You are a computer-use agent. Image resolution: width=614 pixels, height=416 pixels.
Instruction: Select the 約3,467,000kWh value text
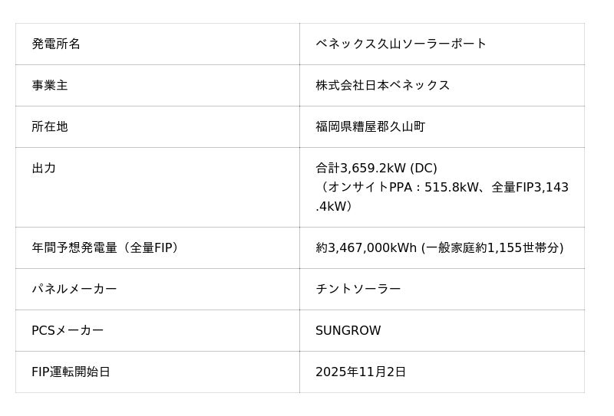pyautogui.click(x=366, y=247)
